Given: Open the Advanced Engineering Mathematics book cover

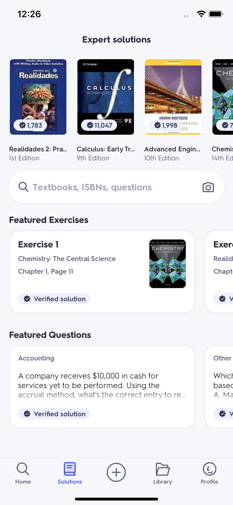Looking at the screenshot, I should point(173,97).
